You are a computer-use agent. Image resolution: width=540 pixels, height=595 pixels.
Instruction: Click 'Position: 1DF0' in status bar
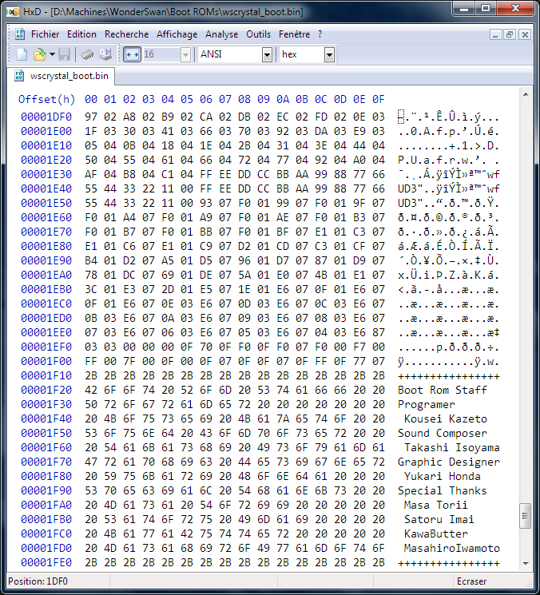pos(38,581)
